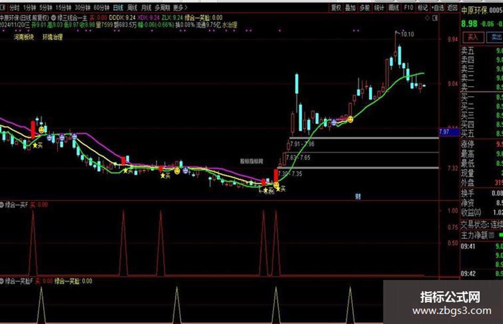The image size is (503, 324).
Task: Switch to the 周线 weekly tab
Action: point(132,7)
